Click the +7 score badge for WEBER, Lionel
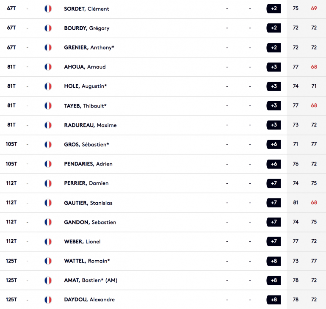The image size is (326, 309). (274, 241)
